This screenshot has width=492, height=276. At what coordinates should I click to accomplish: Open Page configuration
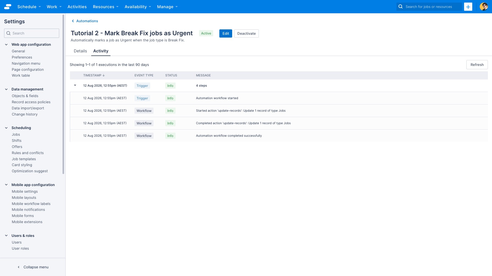tap(28, 70)
